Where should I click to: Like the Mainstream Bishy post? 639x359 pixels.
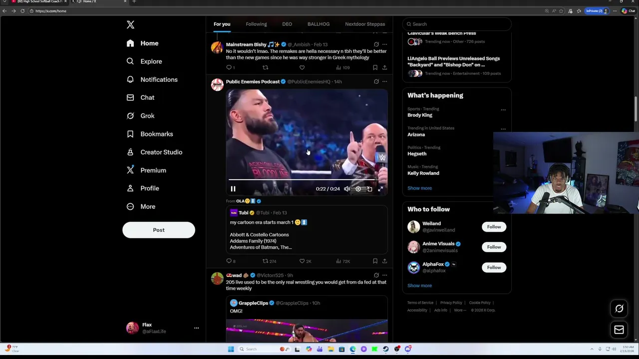pos(302,67)
